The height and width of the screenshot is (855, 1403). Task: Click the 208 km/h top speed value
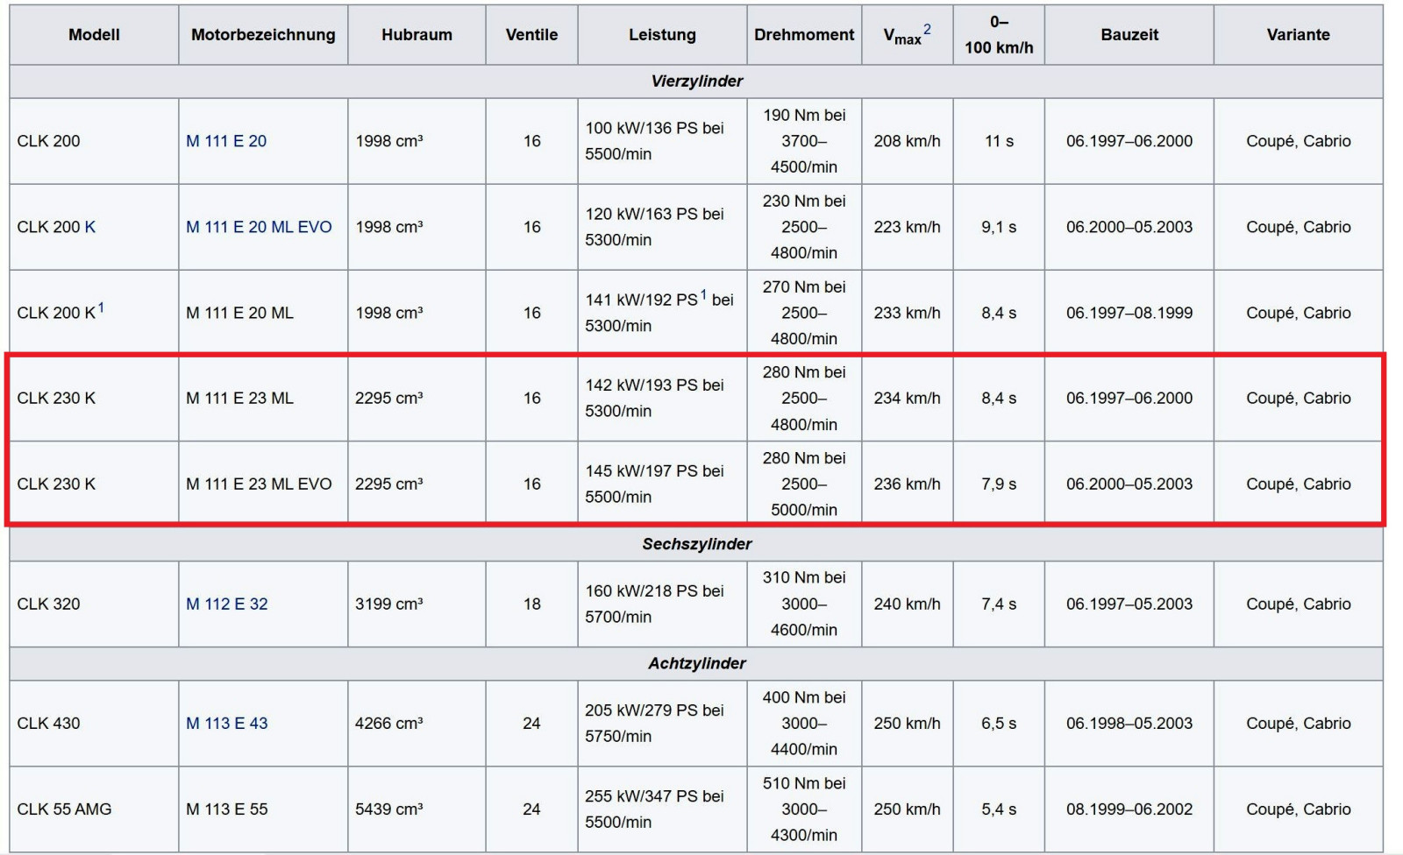tap(907, 141)
